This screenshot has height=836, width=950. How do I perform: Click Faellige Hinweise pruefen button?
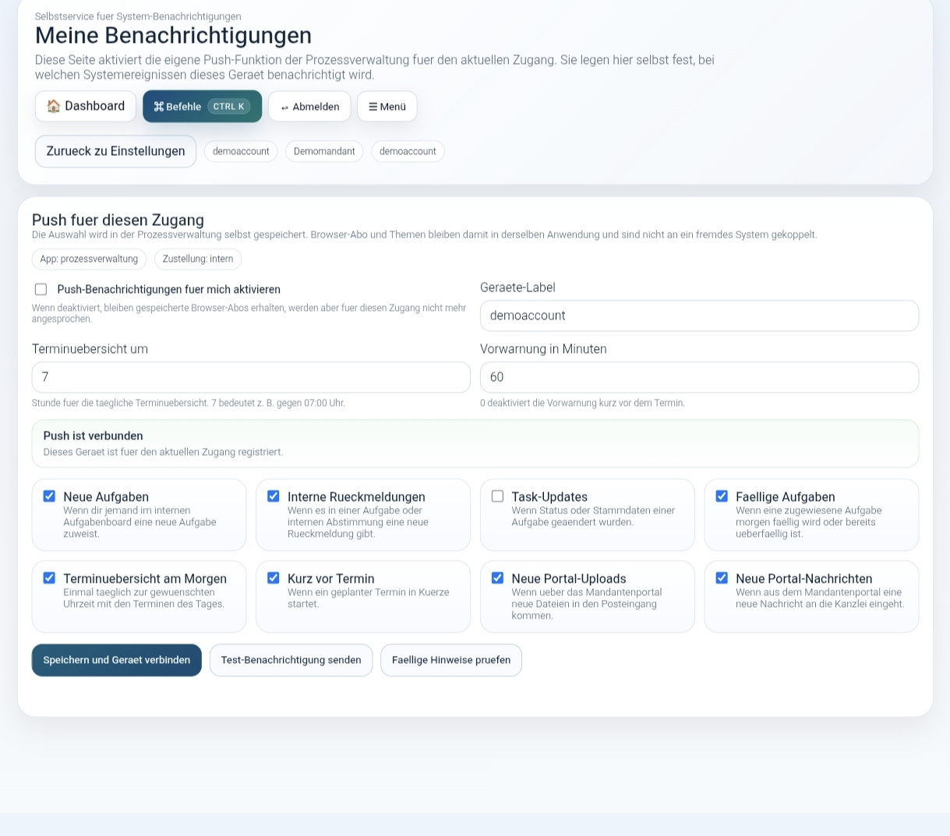[x=451, y=660]
